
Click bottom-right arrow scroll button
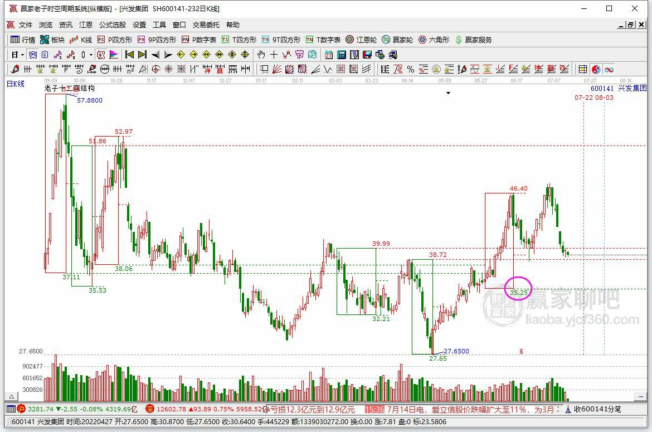pos(641,397)
